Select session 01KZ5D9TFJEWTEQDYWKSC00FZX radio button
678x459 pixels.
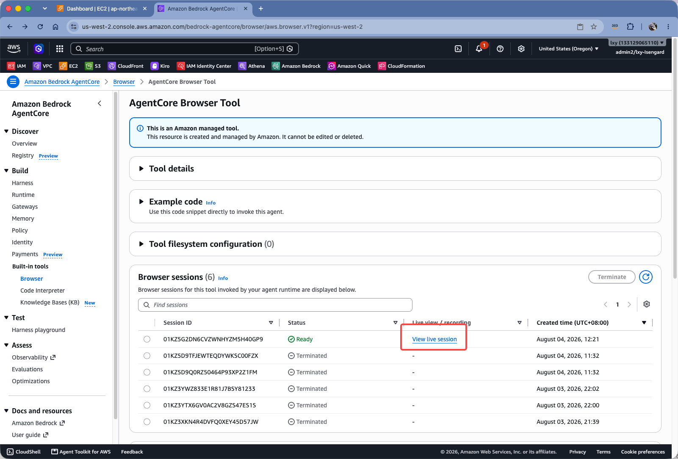[x=147, y=356]
